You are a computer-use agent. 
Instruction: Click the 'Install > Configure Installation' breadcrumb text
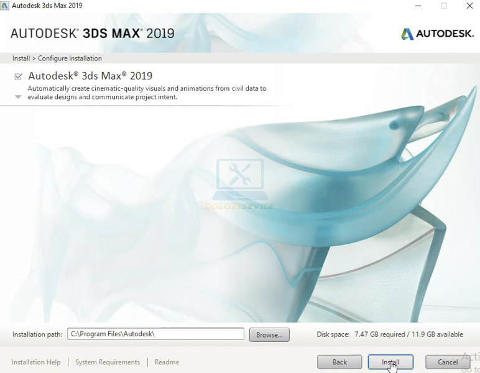(x=57, y=58)
